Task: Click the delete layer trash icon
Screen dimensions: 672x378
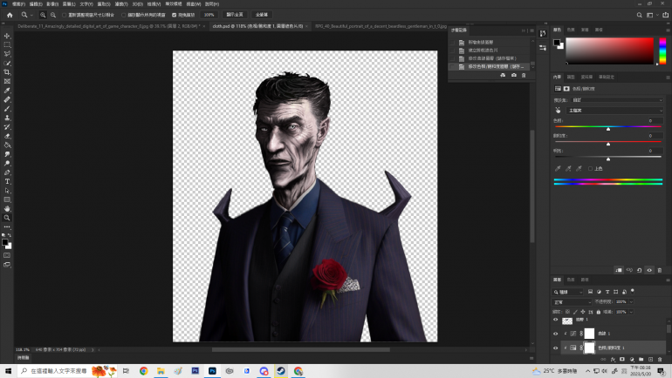Action: pyautogui.click(x=661, y=358)
